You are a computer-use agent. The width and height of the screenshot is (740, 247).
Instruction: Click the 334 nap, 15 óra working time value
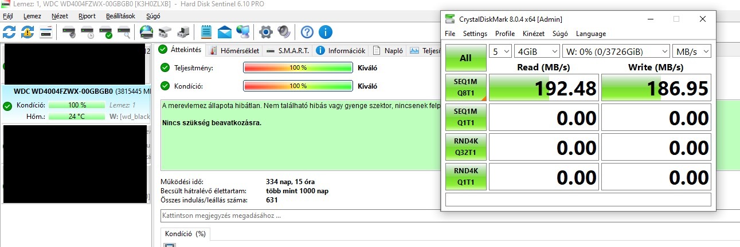(290, 182)
